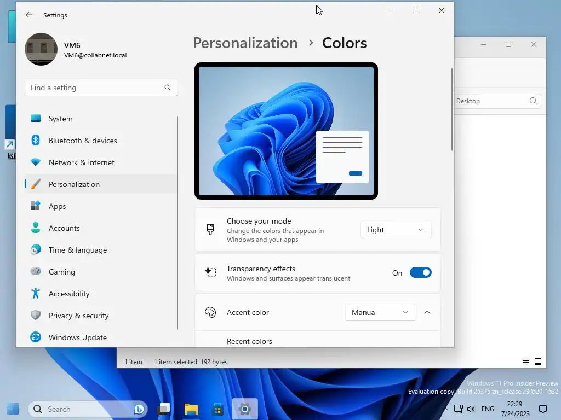This screenshot has width=561, height=420.
Task: Go back using the Settings back arrow
Action: point(29,15)
